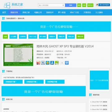
Task: Open list item 1 Ghost Win7 SP1
Action: 99,102
